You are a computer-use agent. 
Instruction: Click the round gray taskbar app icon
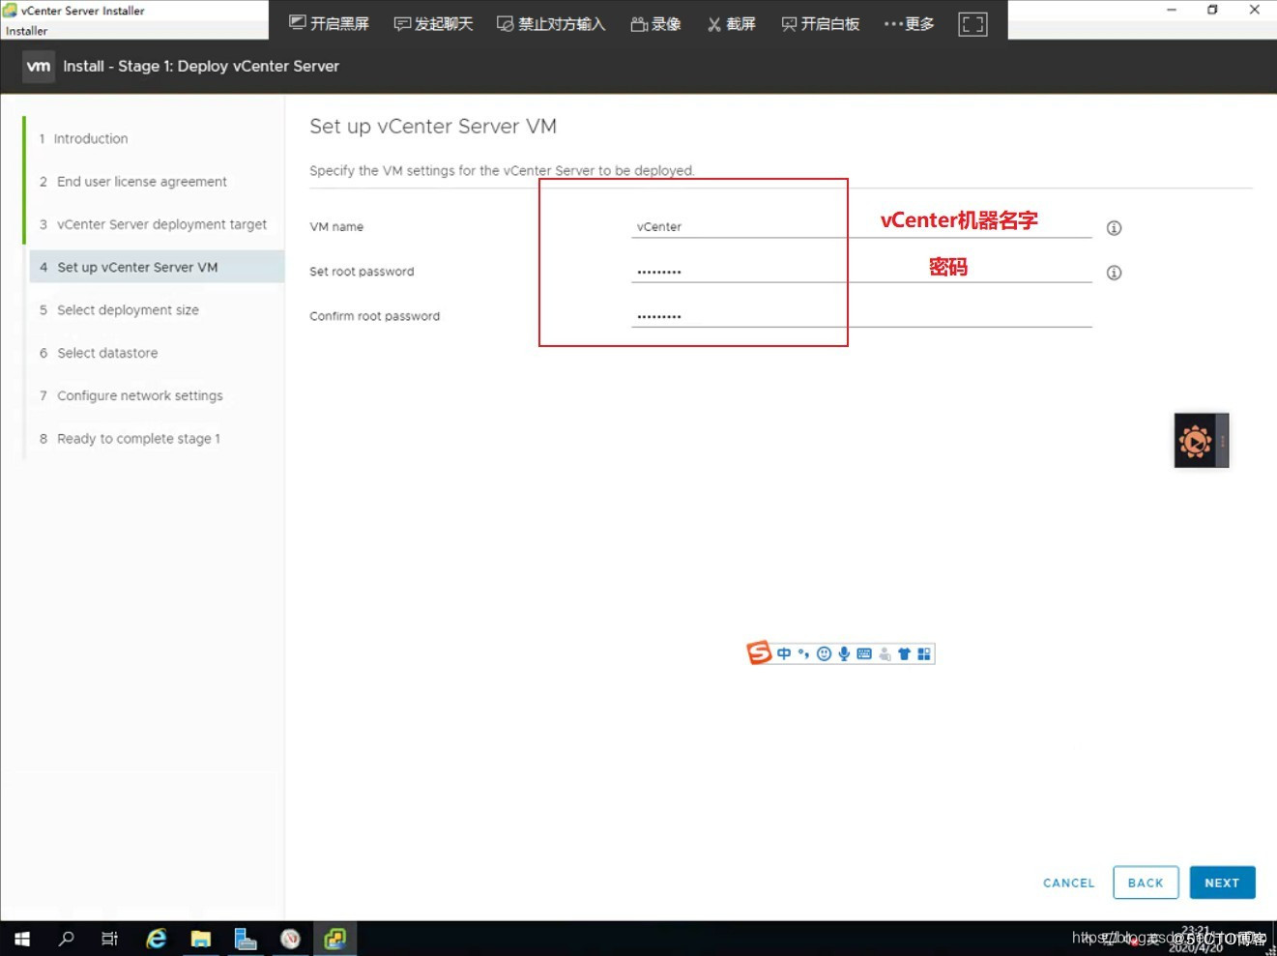[x=290, y=938]
